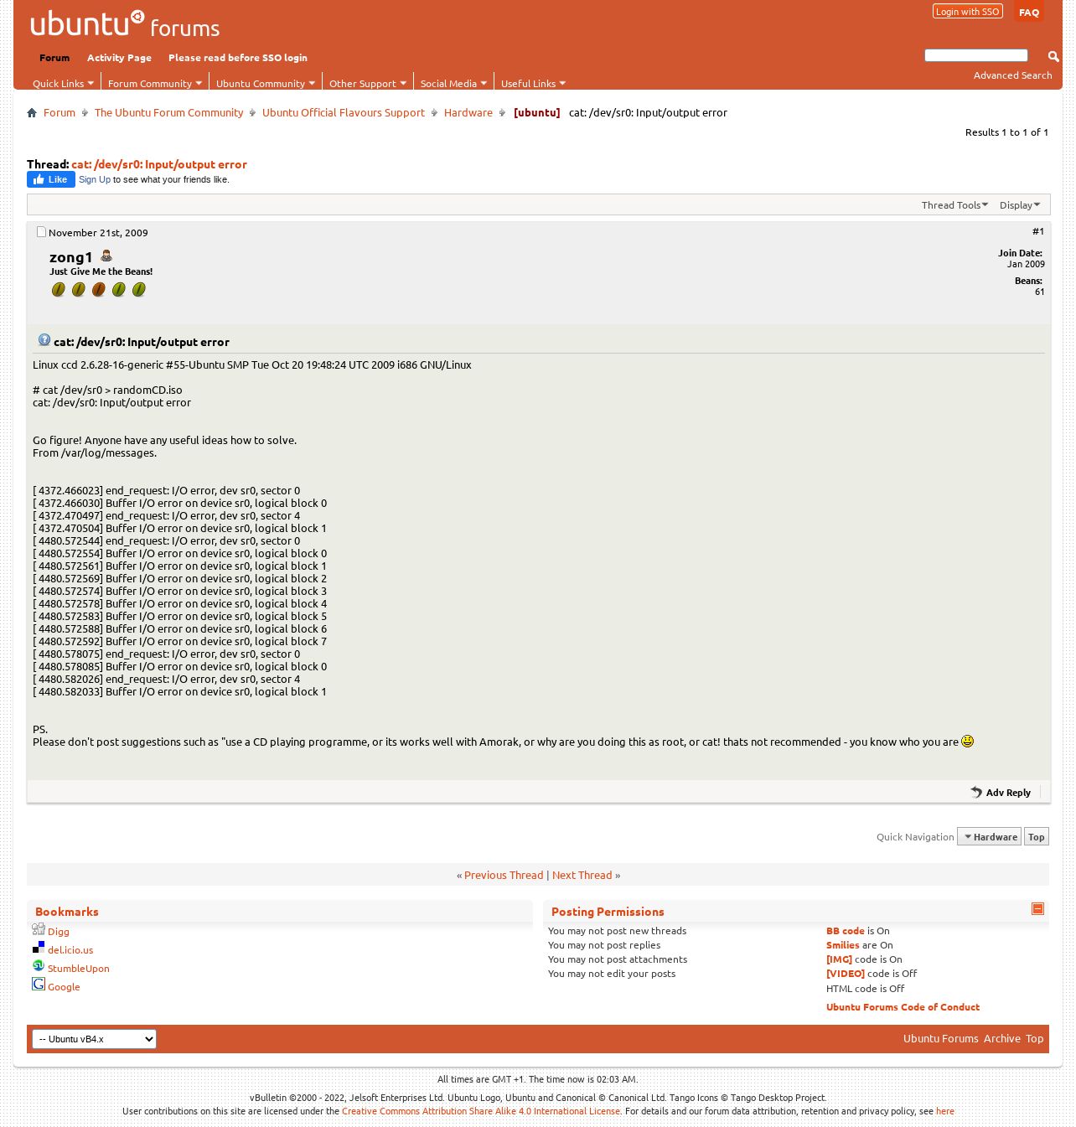The image size is (1076, 1127).
Task: Click the StumbleUpon bookmark icon
Action: tap(39, 966)
